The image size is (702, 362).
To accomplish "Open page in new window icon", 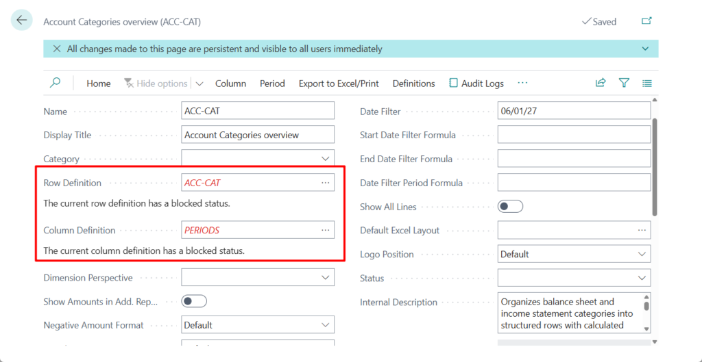I will (x=646, y=21).
